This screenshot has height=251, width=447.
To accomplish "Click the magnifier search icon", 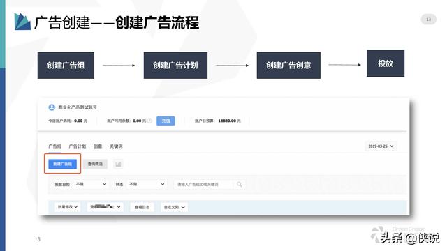I will pos(239,184).
